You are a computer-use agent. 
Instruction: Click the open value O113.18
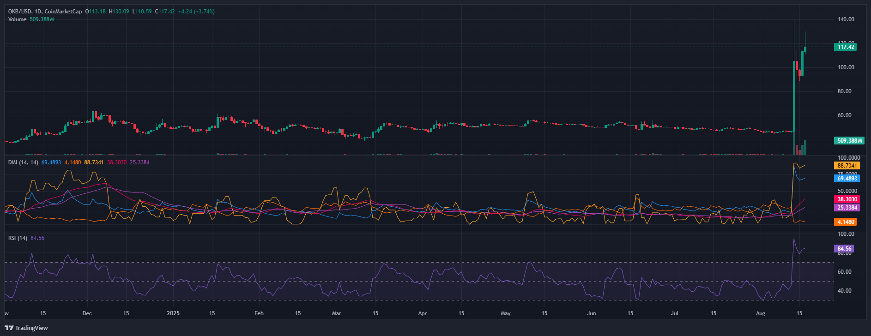click(96, 12)
